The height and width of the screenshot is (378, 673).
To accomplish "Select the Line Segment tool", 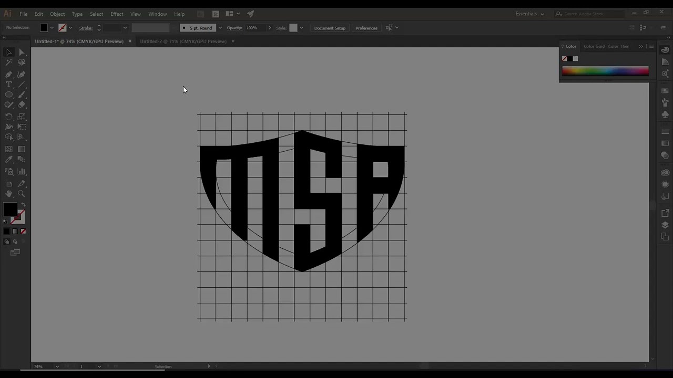I will [22, 85].
